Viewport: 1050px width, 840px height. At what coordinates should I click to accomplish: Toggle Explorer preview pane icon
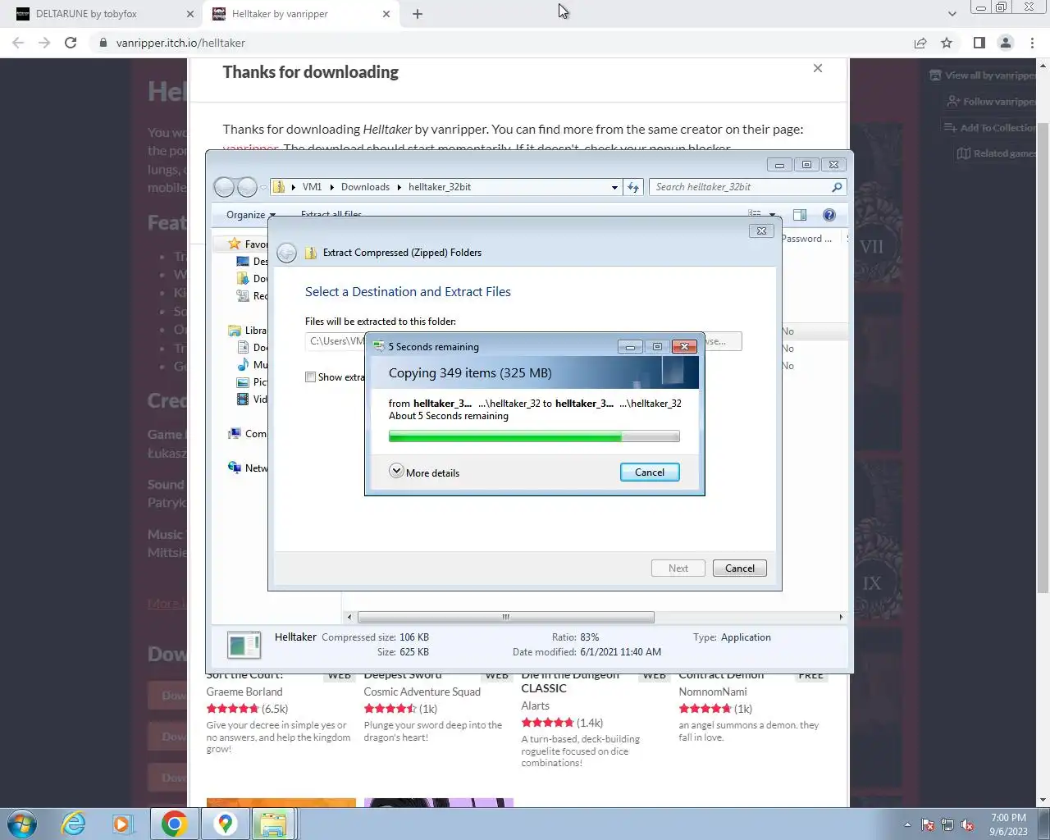(800, 215)
